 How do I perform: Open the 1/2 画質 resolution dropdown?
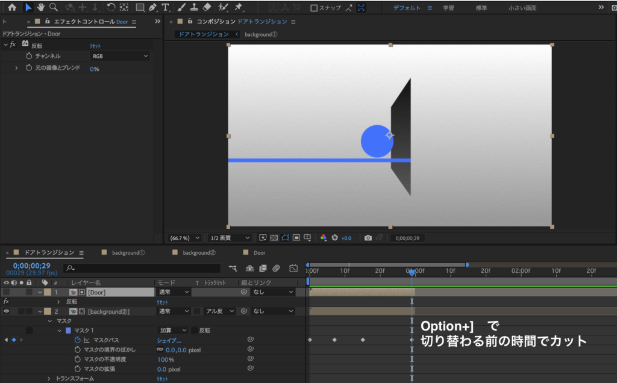(230, 238)
